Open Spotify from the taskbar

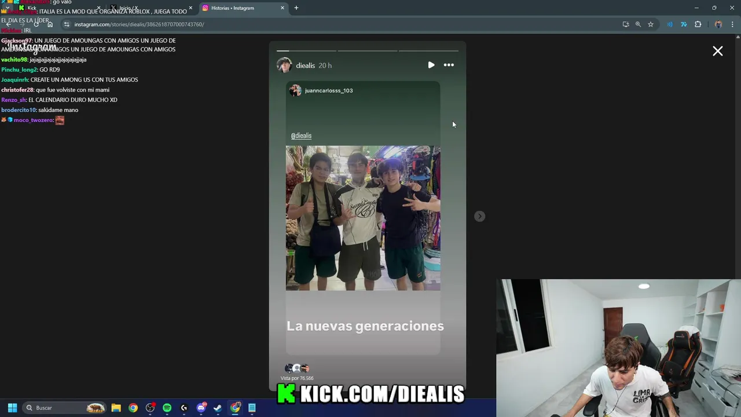167,408
